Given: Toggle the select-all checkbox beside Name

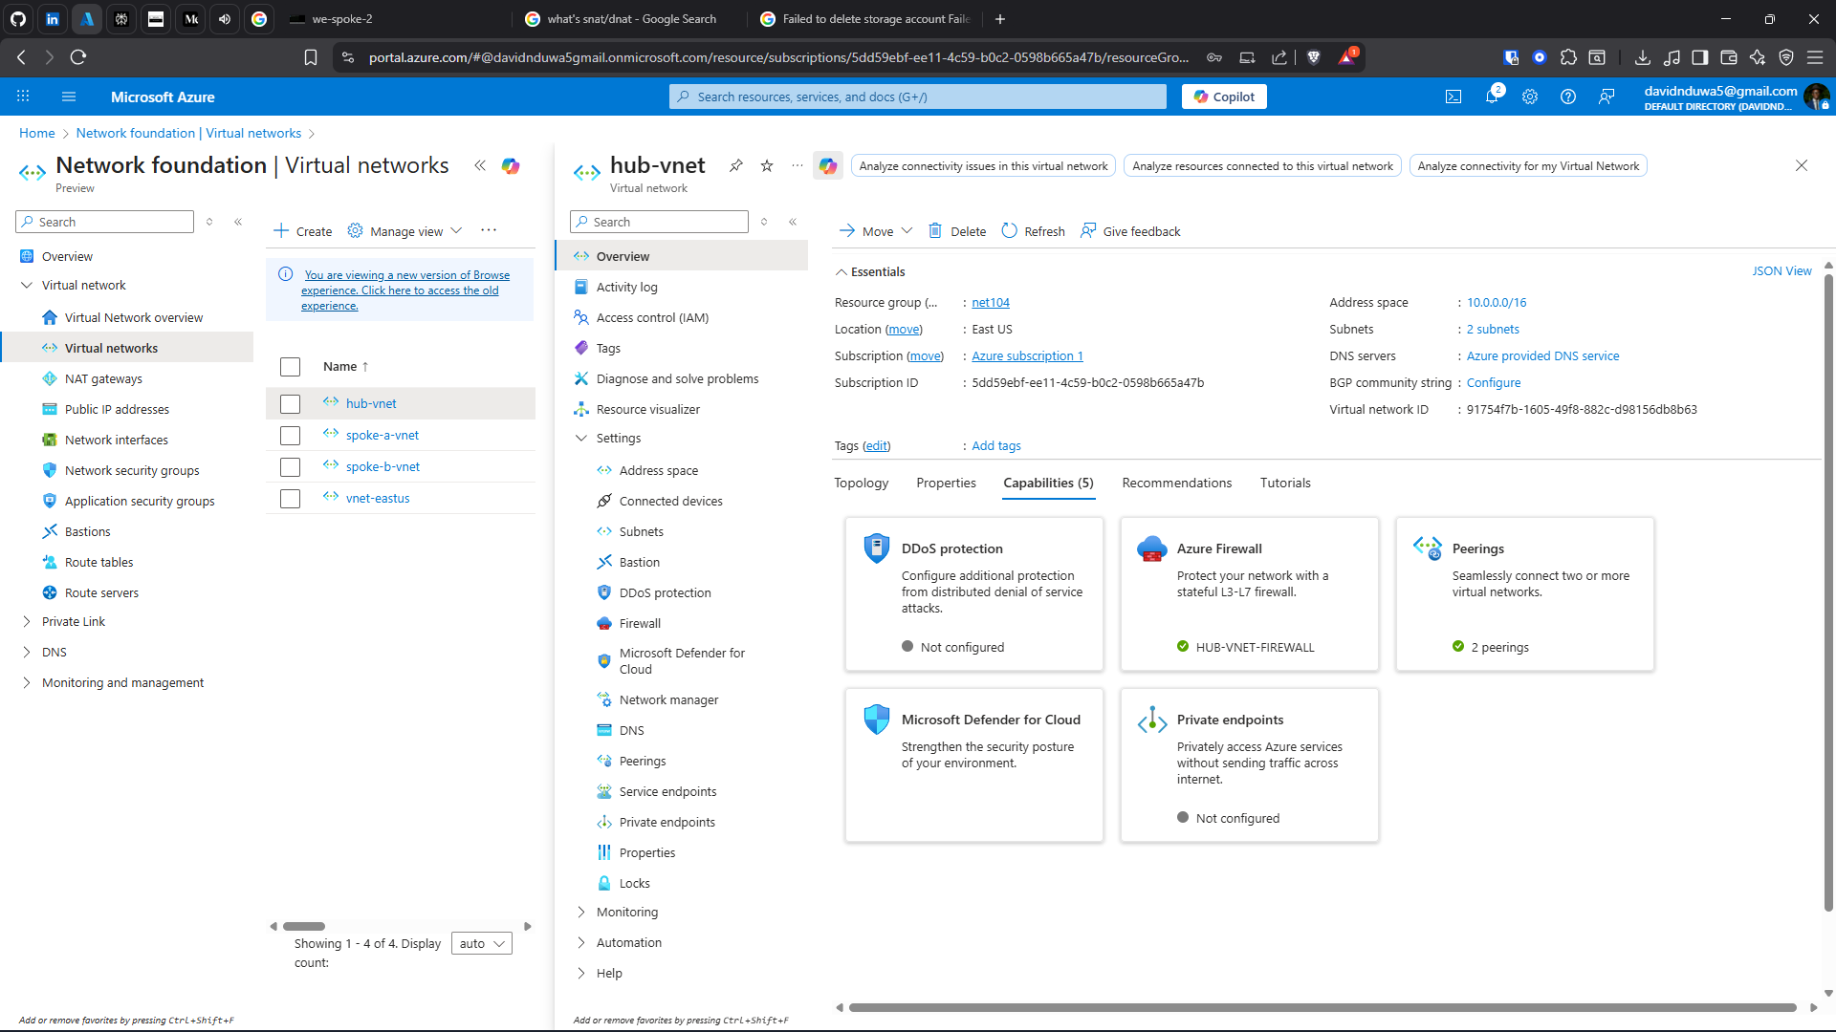Looking at the screenshot, I should click(290, 367).
